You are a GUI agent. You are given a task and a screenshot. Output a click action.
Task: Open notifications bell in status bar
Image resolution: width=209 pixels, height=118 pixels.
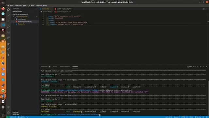click(207, 117)
